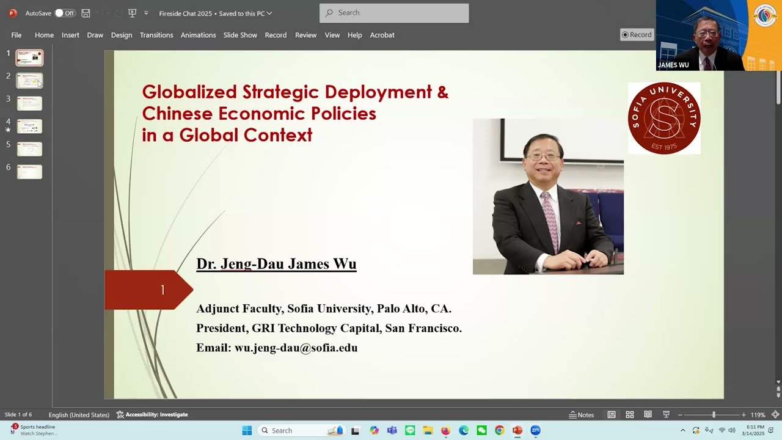This screenshot has height=440, width=782.
Task: Select slide 1 thumbnail in the slide panel
Action: [29, 58]
